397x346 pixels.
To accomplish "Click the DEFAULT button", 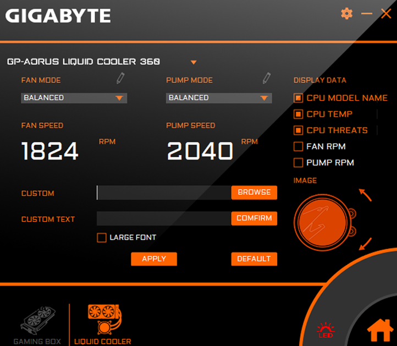I will click(254, 259).
